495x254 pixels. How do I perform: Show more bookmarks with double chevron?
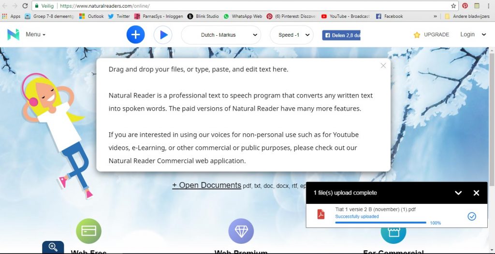[x=436, y=16]
